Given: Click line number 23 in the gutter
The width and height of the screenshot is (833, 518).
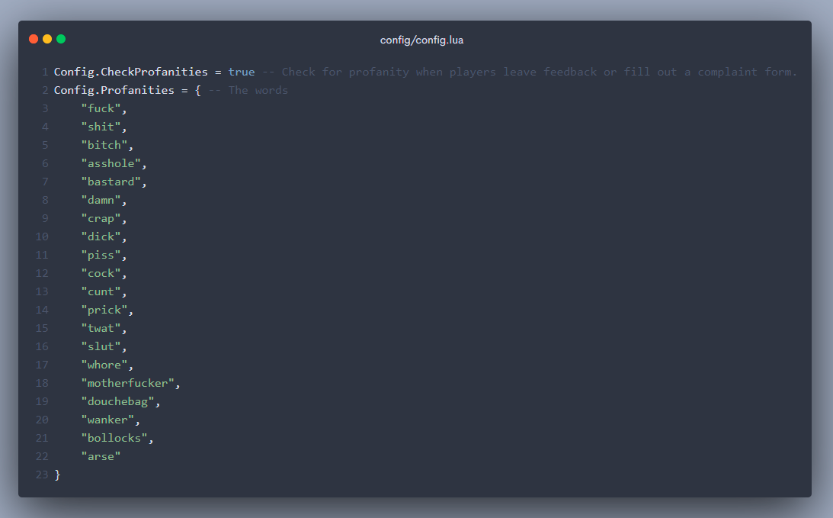Looking at the screenshot, I should (x=42, y=475).
